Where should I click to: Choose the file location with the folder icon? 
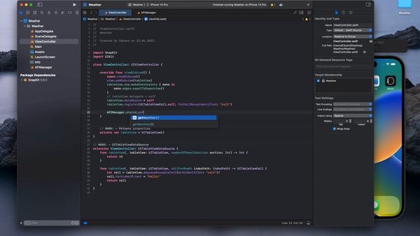click(x=371, y=41)
